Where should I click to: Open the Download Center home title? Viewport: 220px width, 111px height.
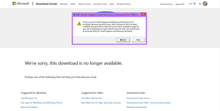click(x=46, y=4)
